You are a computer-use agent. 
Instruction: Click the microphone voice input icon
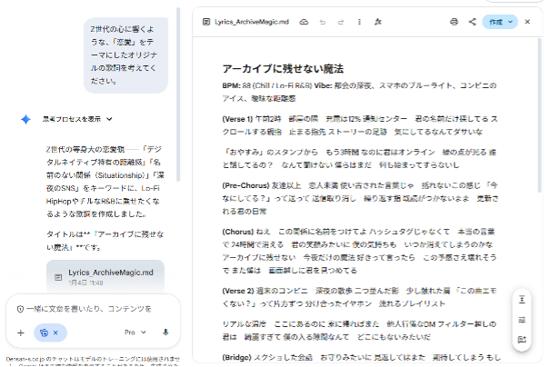click(x=165, y=332)
